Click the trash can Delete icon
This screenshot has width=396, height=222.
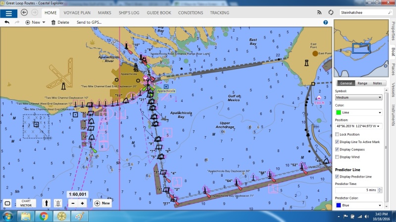(53, 22)
